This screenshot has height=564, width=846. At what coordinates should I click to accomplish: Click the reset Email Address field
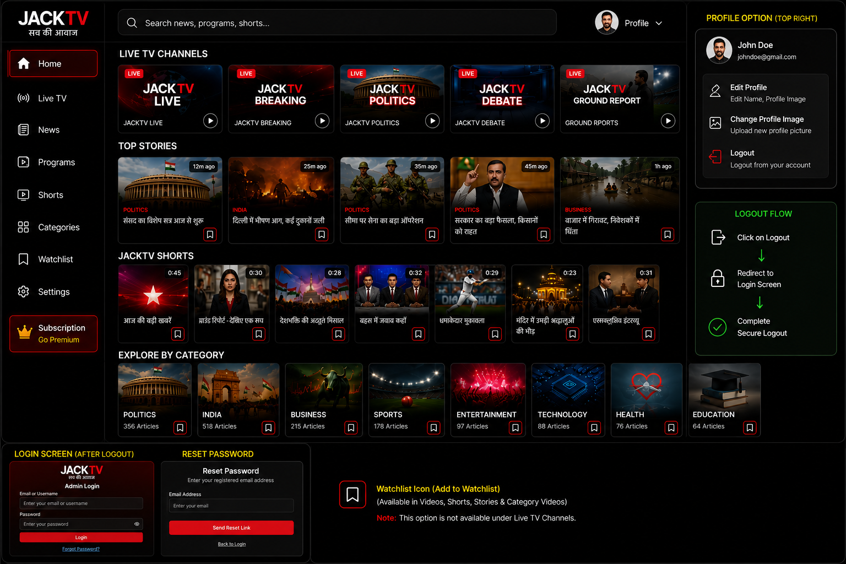(x=231, y=506)
